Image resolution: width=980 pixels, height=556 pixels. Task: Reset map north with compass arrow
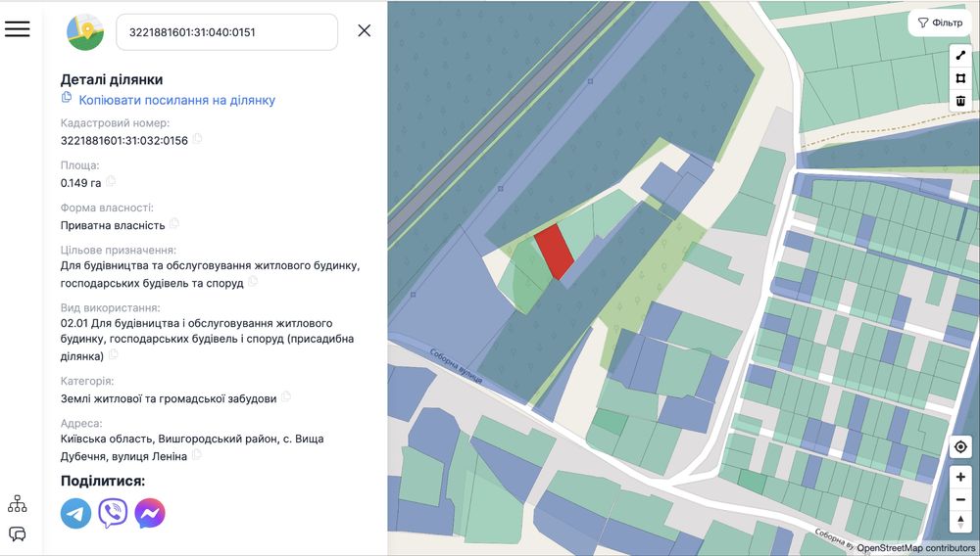[960, 522]
